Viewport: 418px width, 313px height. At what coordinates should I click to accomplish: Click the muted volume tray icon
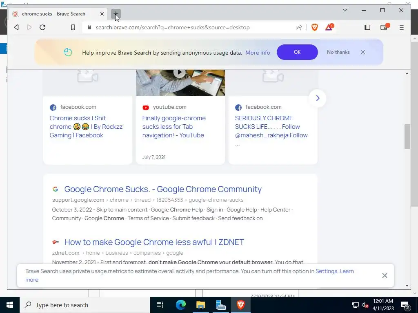click(365, 305)
